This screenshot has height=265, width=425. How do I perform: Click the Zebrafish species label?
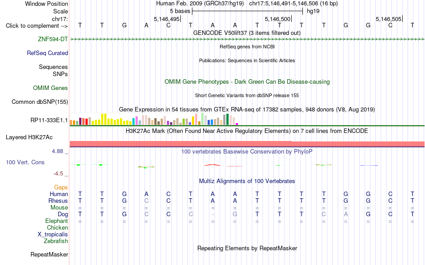pyautogui.click(x=56, y=241)
